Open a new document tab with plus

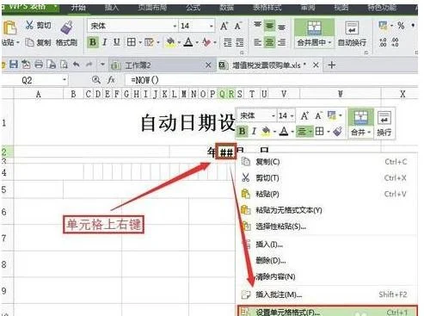(331, 65)
